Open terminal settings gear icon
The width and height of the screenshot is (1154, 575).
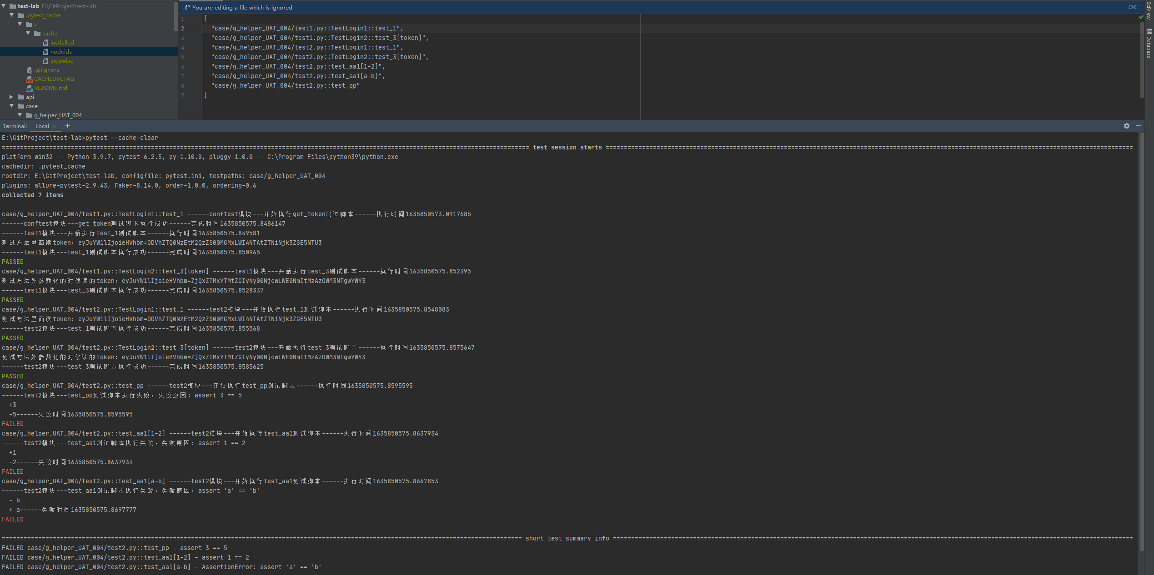click(x=1126, y=126)
